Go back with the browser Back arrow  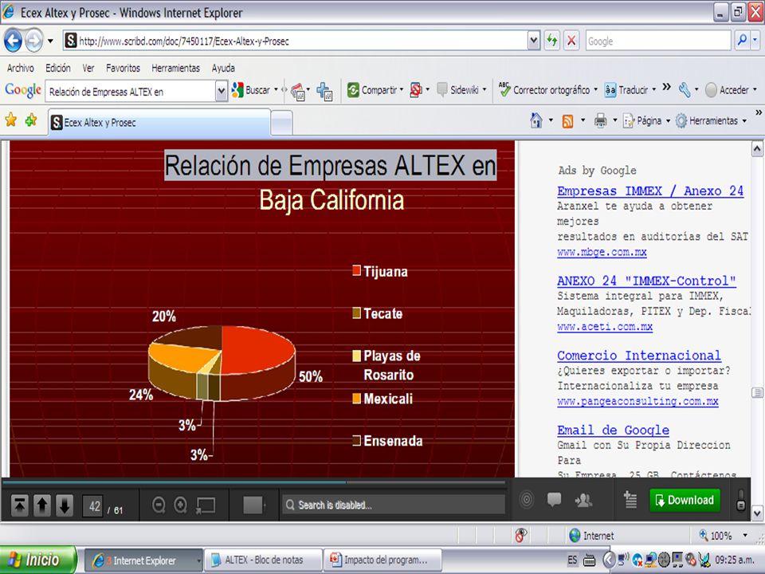tap(14, 41)
